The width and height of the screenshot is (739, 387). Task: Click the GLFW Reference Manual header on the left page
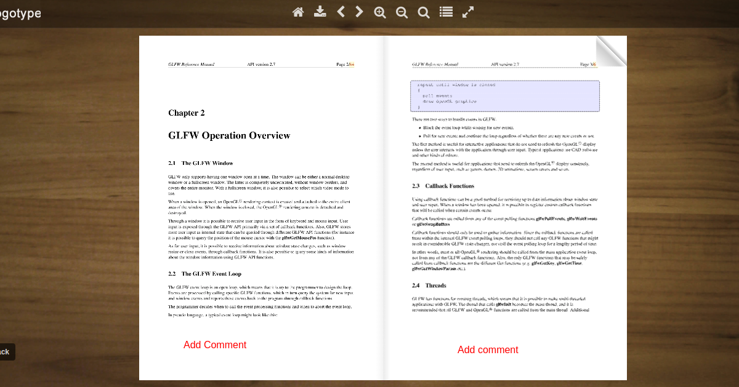(192, 64)
